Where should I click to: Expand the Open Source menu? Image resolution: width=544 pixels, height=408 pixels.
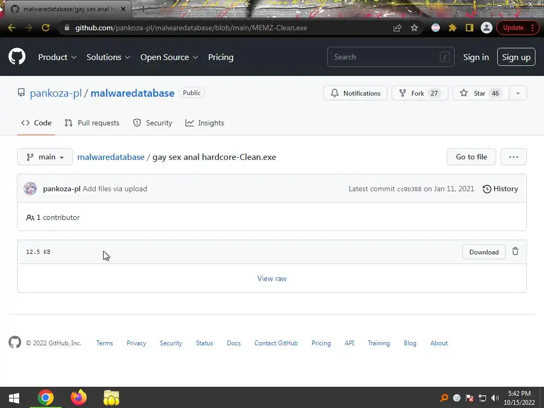tap(169, 57)
